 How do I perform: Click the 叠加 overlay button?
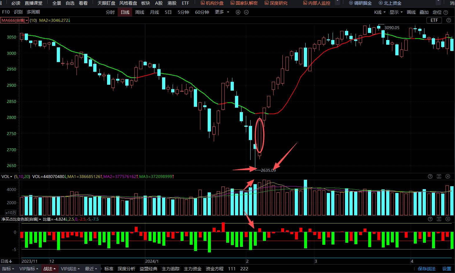tap(424, 12)
